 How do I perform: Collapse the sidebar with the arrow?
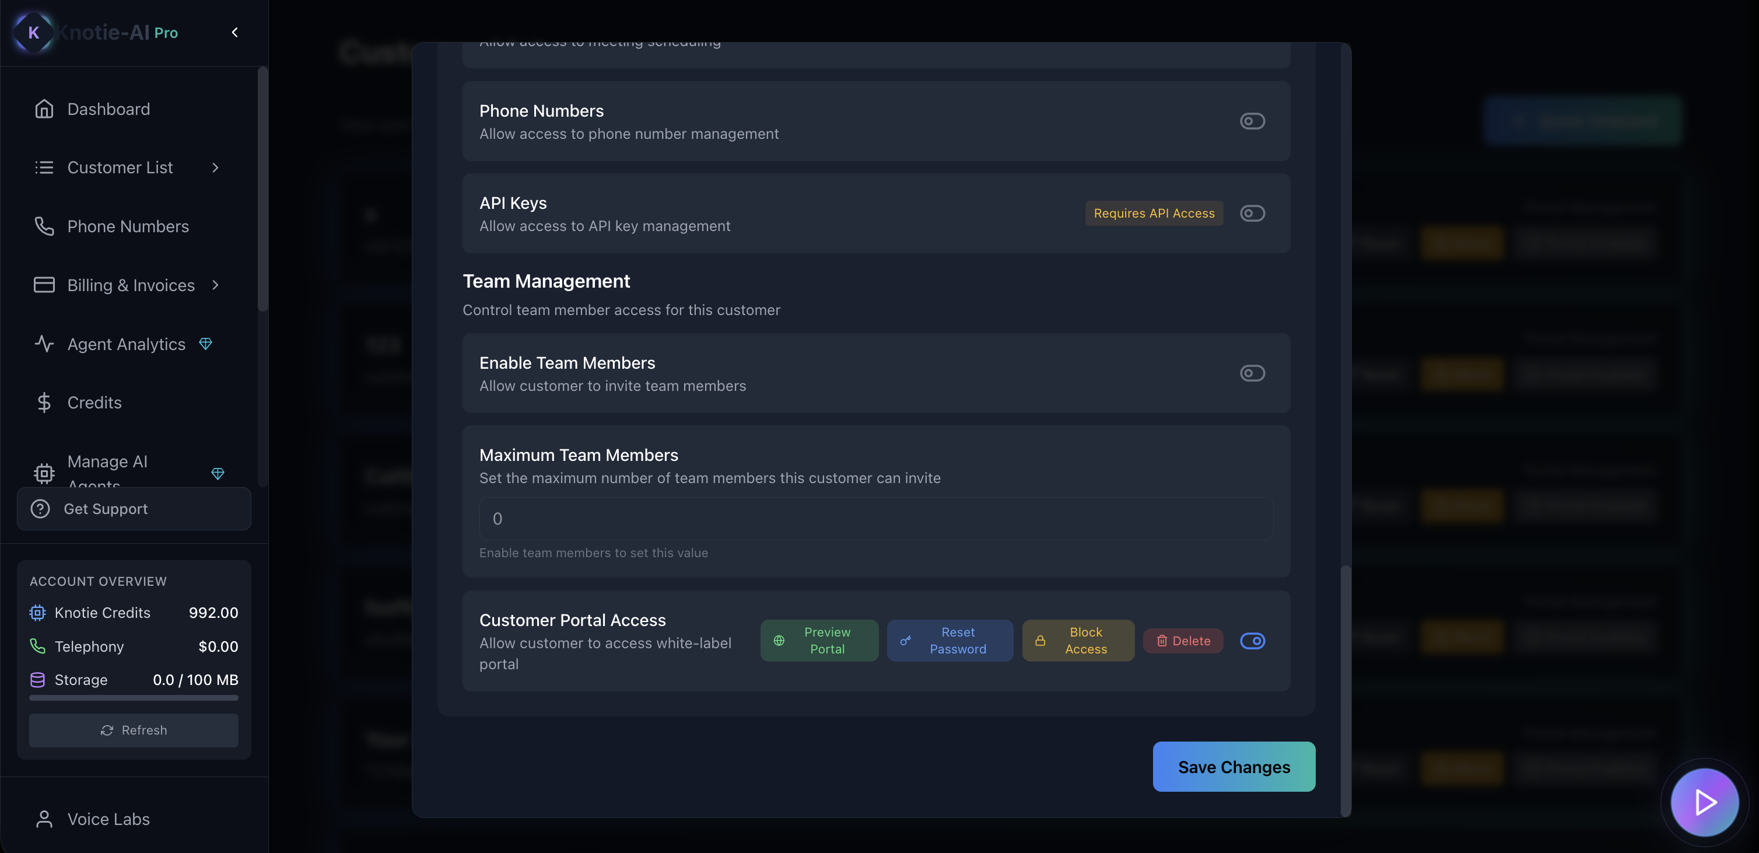(234, 32)
